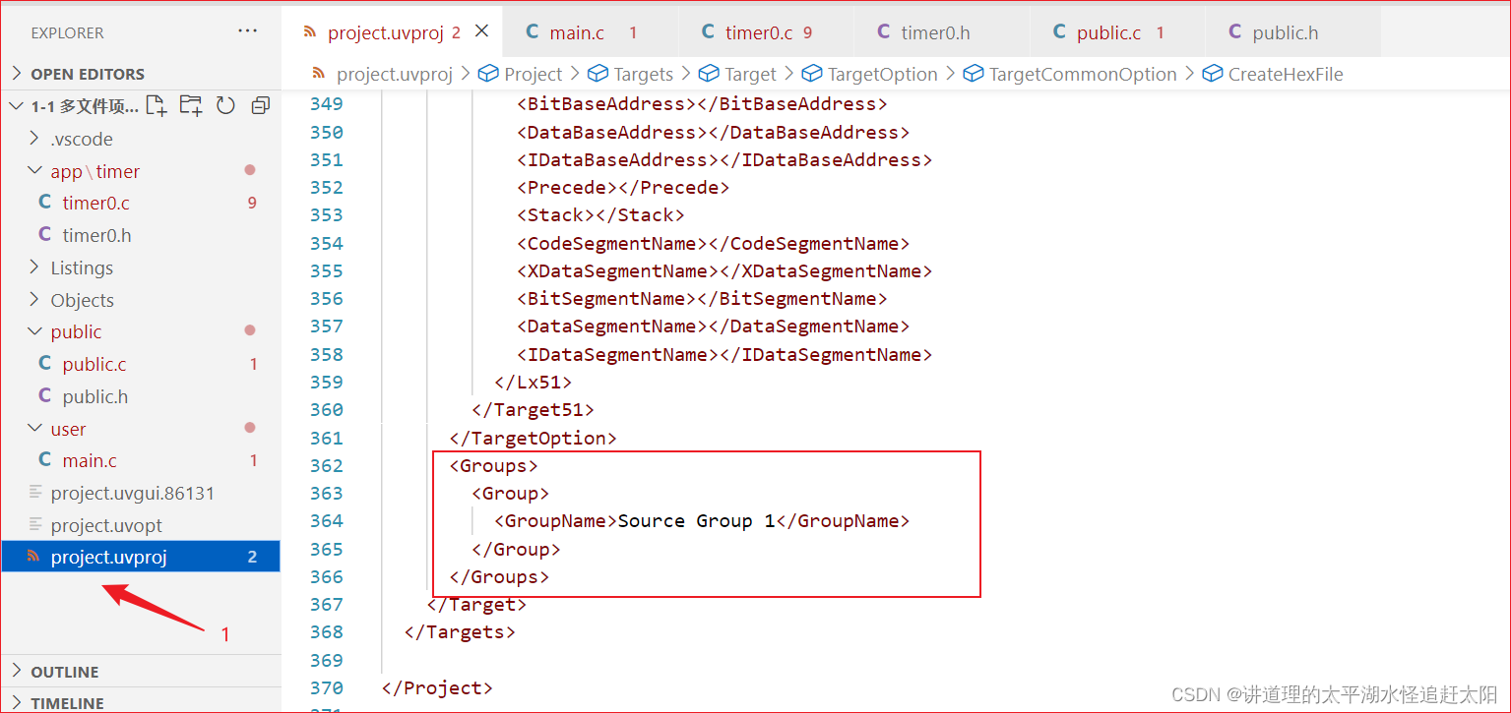This screenshot has width=1511, height=713.
Task: Switch to the public.h tab
Action: (x=1293, y=32)
